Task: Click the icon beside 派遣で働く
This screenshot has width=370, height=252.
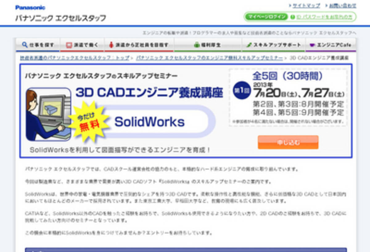Action: pyautogui.click(x=69, y=45)
